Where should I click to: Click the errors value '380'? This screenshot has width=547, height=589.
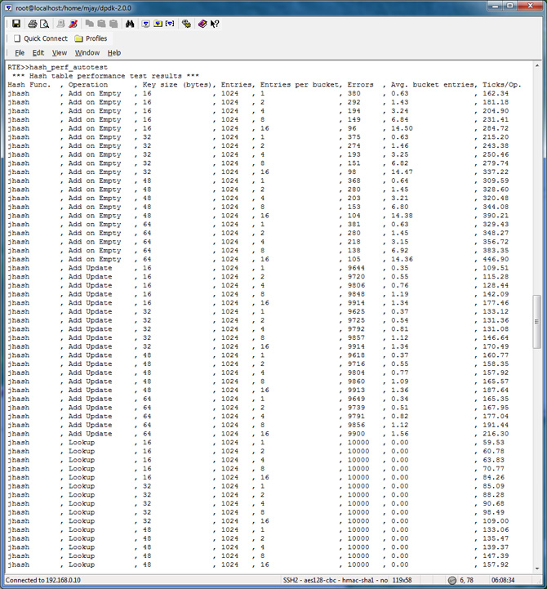point(354,93)
